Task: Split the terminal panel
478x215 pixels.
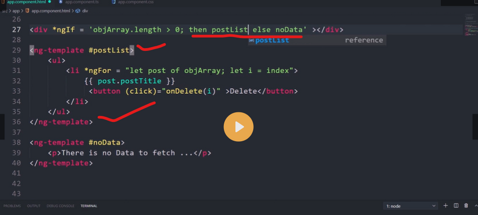Action: 456,206
